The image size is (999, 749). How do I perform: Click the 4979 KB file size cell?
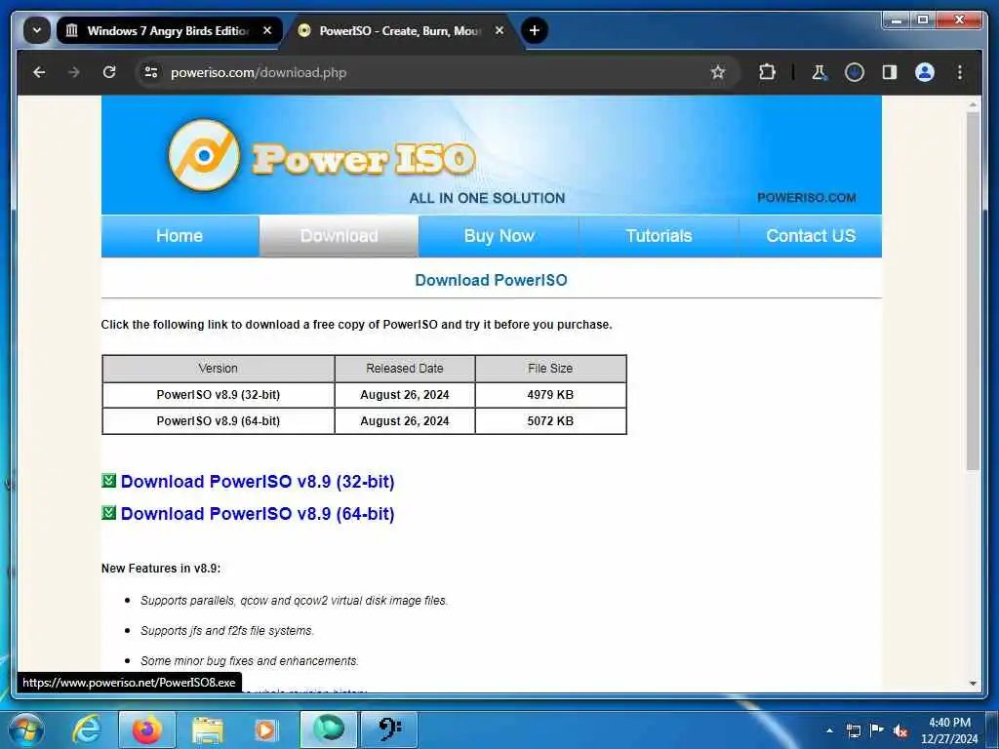click(550, 395)
